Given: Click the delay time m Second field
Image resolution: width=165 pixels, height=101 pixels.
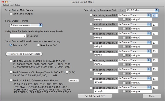Looking at the screenshot, I should pyautogui.click(x=18, y=36).
